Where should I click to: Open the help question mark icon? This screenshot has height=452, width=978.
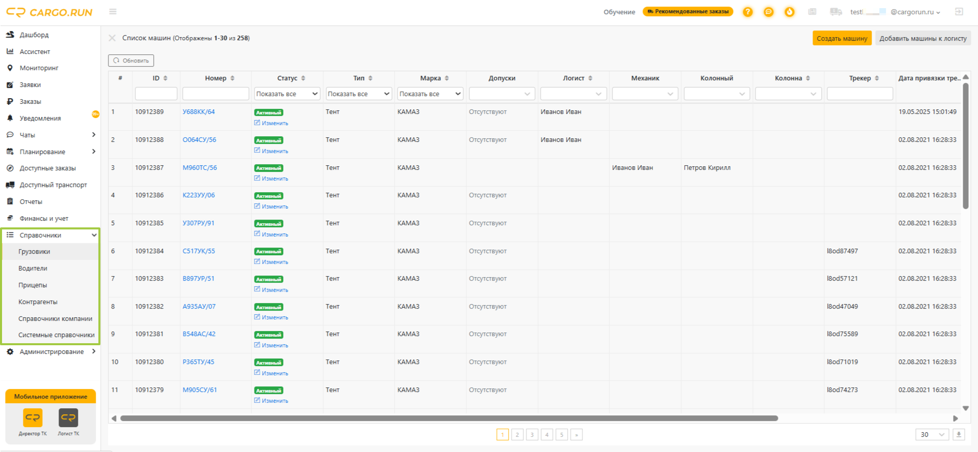pos(747,12)
